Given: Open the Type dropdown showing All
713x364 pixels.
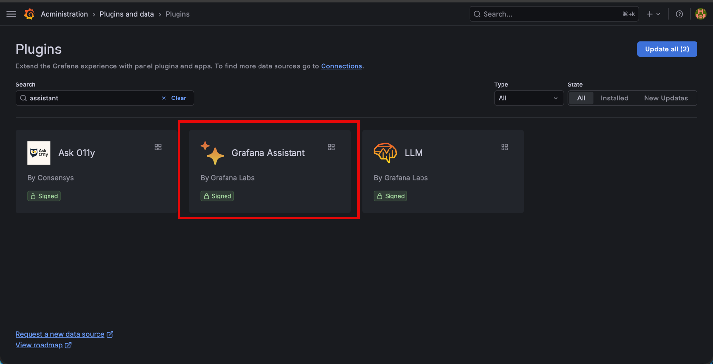Looking at the screenshot, I should click(529, 98).
